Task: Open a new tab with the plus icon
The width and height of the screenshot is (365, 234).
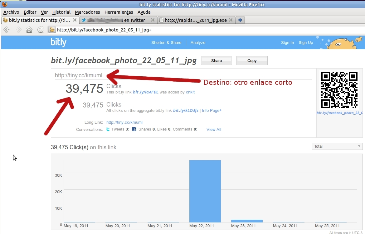Action: click(240, 20)
